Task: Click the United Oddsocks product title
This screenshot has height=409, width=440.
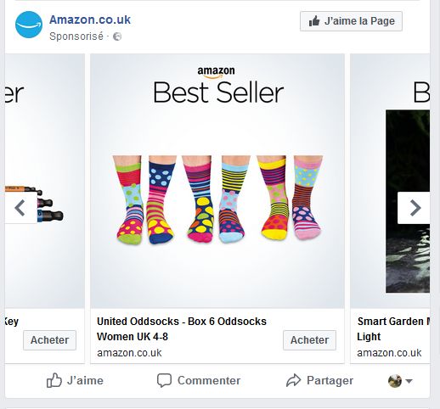Action: pyautogui.click(x=182, y=329)
